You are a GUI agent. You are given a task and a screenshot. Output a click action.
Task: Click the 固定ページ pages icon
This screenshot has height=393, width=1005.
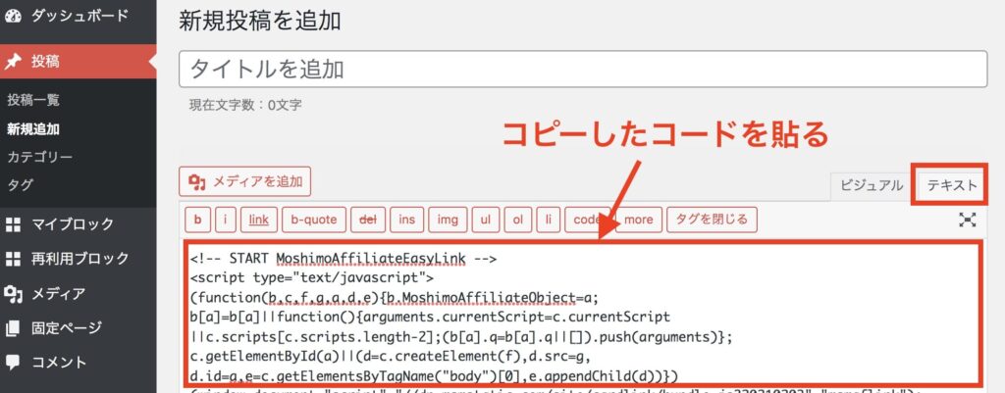coord(14,328)
